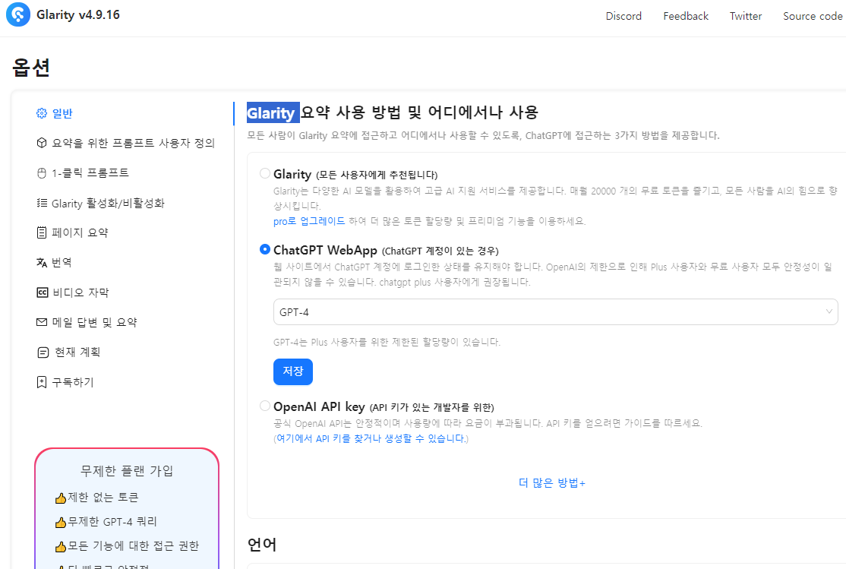Image resolution: width=846 pixels, height=569 pixels.
Task: Open the GPT-4 model dropdown
Action: [555, 312]
